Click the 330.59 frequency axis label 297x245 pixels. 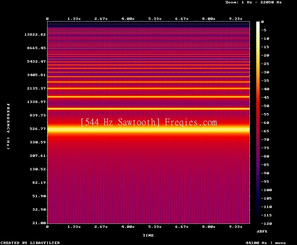38,142
